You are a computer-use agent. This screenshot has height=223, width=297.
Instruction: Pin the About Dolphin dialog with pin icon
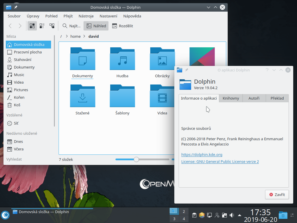[186, 70]
